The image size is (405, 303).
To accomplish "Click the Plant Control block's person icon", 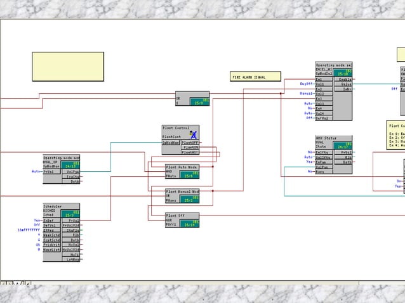I will [194, 134].
